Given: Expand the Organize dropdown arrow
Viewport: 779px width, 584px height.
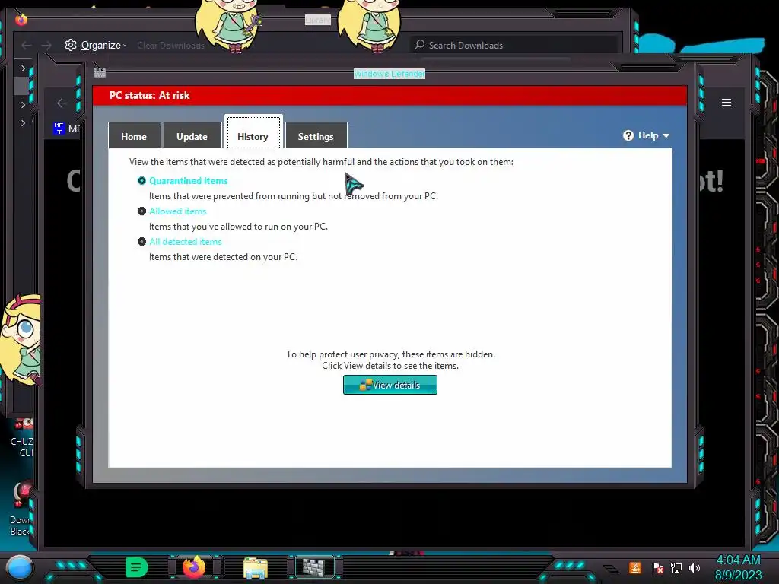Looking at the screenshot, I should [125, 45].
